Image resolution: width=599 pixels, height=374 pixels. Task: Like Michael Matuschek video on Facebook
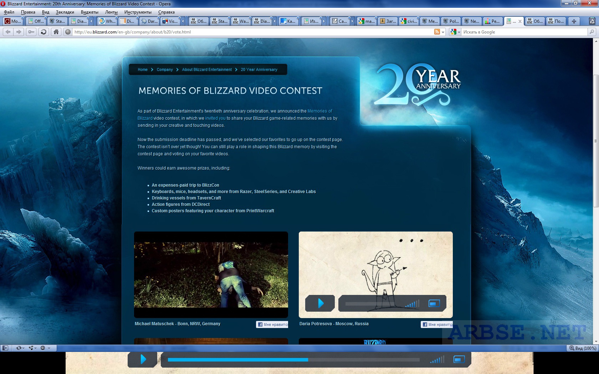pyautogui.click(x=272, y=324)
